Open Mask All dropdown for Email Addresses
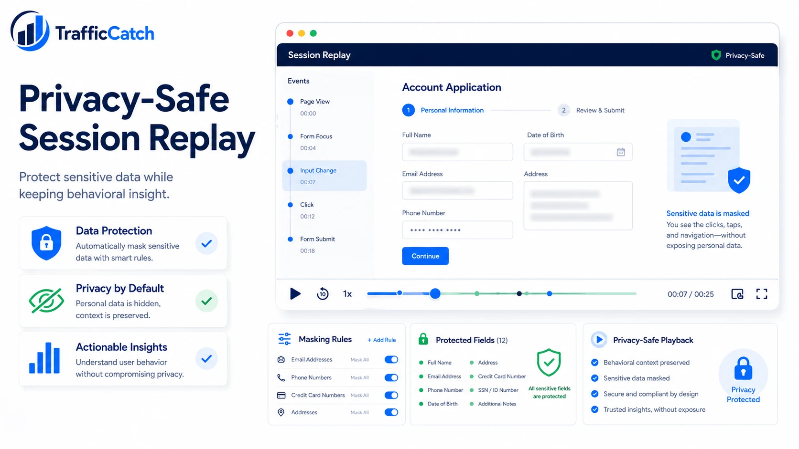Screen dimensions: 799x449 pyautogui.click(x=359, y=360)
